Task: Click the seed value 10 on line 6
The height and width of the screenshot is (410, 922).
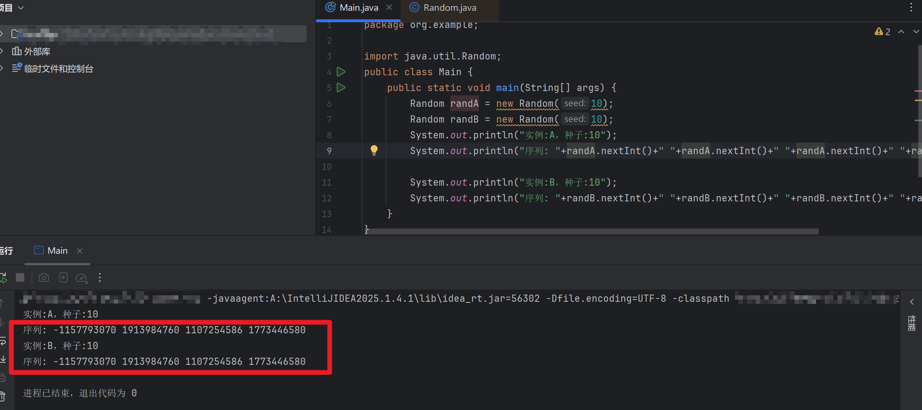Action: [x=596, y=104]
